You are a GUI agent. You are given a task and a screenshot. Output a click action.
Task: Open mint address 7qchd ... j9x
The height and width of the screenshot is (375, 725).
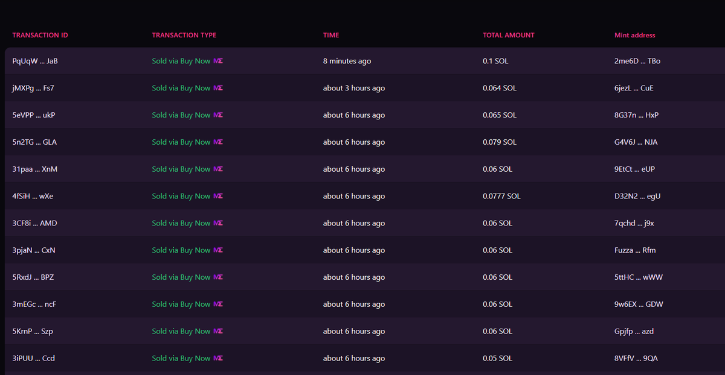(x=634, y=223)
